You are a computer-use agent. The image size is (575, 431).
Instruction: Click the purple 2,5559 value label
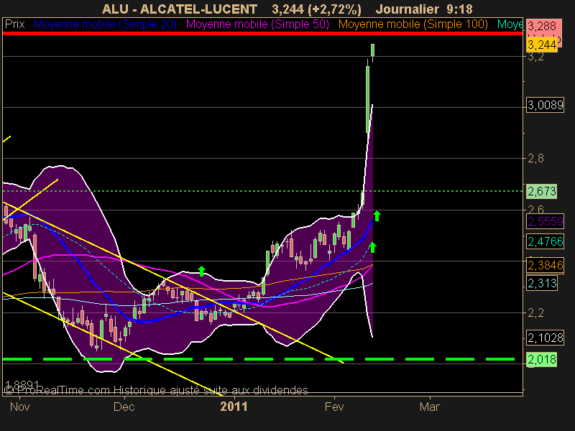click(545, 221)
